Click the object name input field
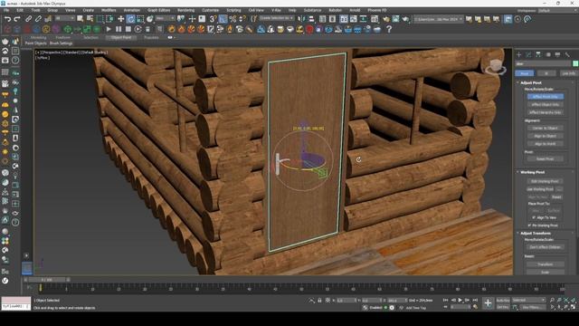Viewport: 579px width, 326px height. click(543, 64)
